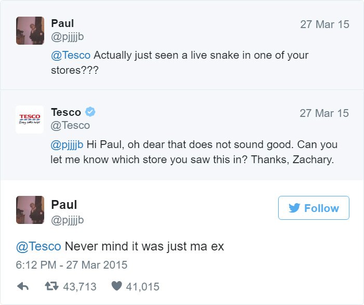
Task: Open Paul's avatar in first tweet
Action: [30, 31]
